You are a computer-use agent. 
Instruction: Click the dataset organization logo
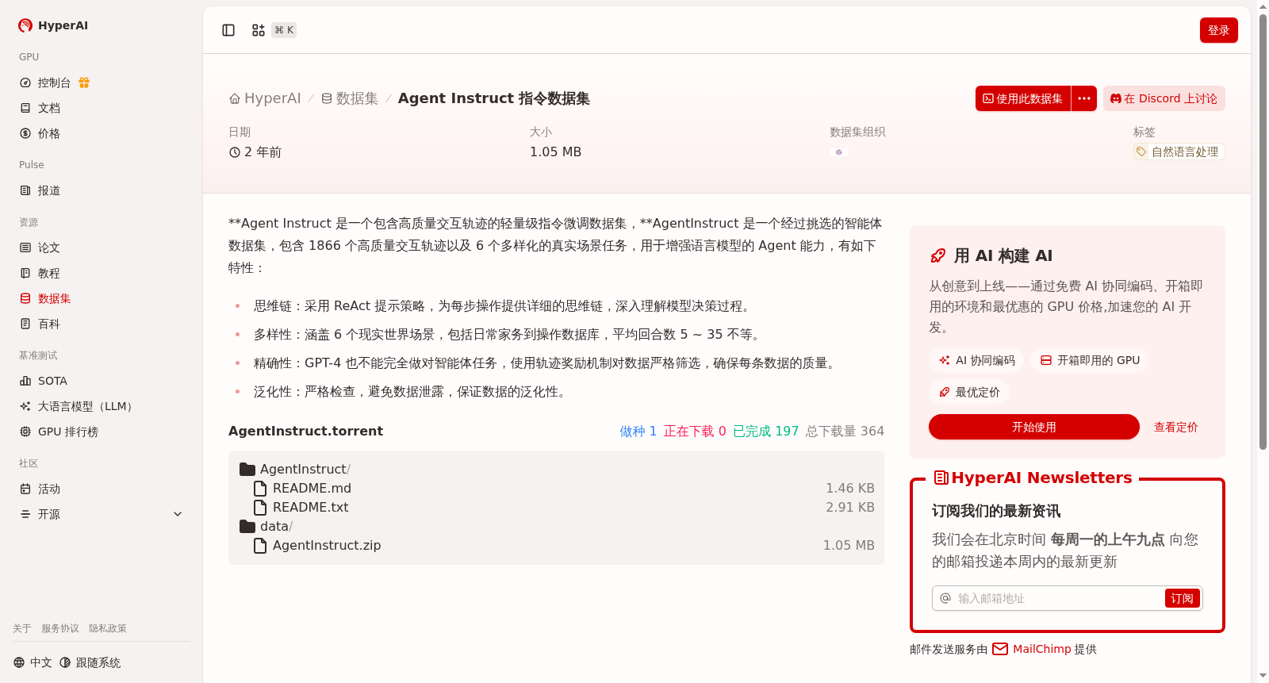tap(839, 152)
